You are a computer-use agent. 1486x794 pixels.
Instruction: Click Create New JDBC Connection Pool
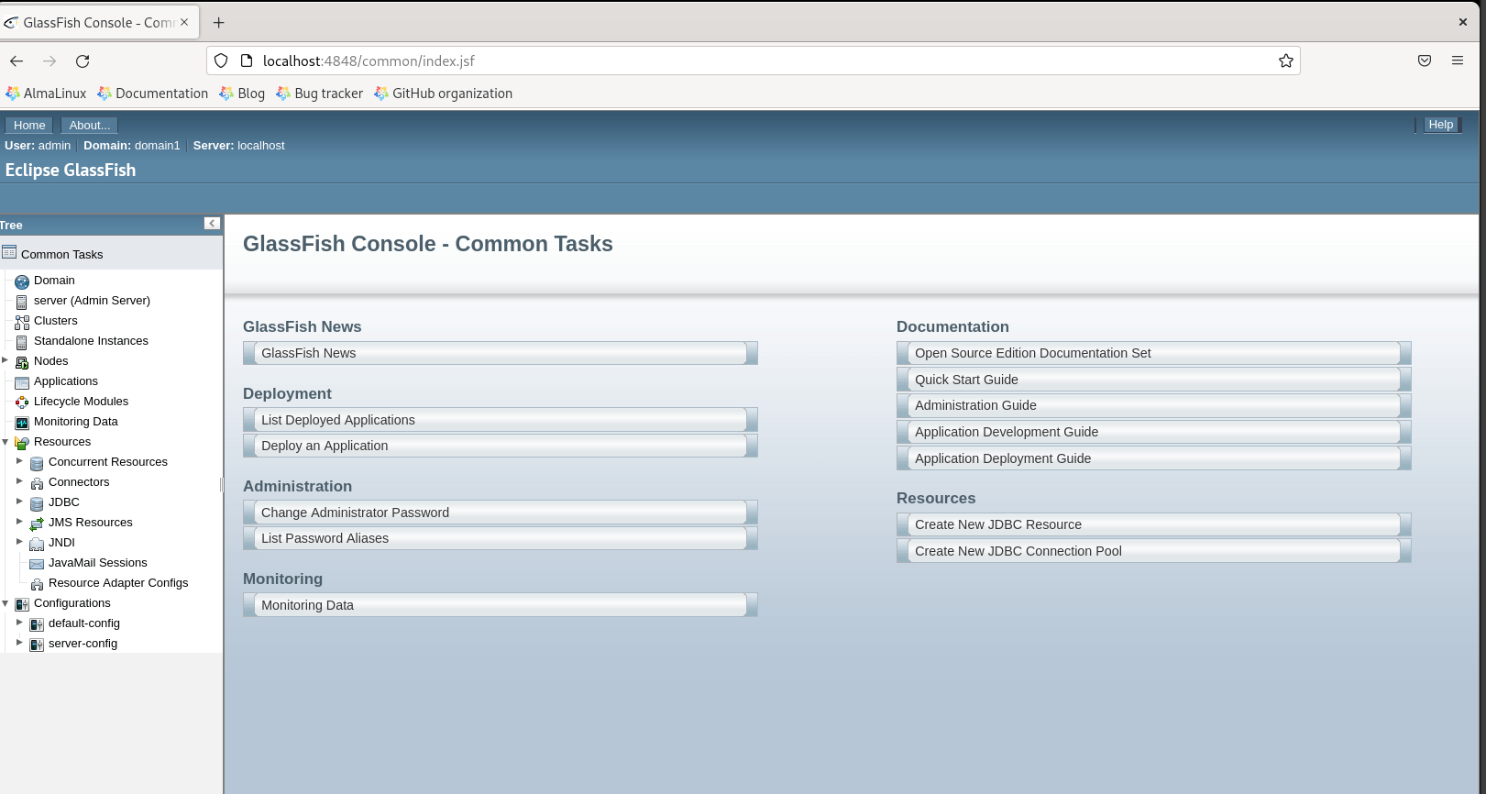[x=1153, y=551]
